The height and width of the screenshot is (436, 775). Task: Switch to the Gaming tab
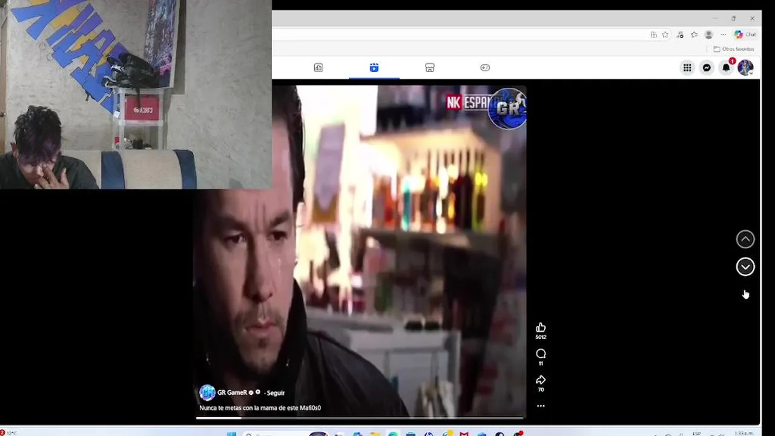coord(485,68)
